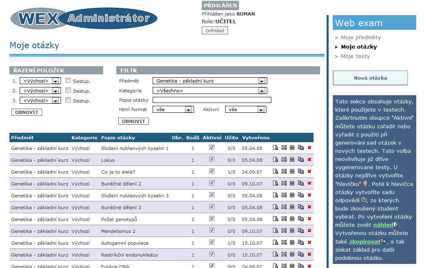Open the Předmět filter dropdown
The image size is (424, 268).
click(x=210, y=81)
